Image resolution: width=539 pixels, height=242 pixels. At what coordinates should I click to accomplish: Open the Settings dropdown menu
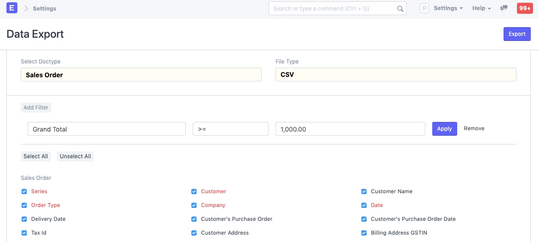pos(448,8)
